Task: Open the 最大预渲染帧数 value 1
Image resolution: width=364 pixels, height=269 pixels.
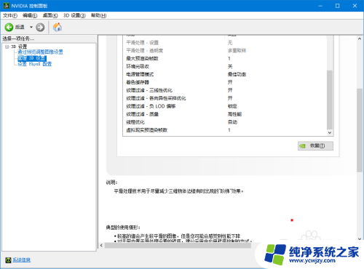Action: (229, 58)
